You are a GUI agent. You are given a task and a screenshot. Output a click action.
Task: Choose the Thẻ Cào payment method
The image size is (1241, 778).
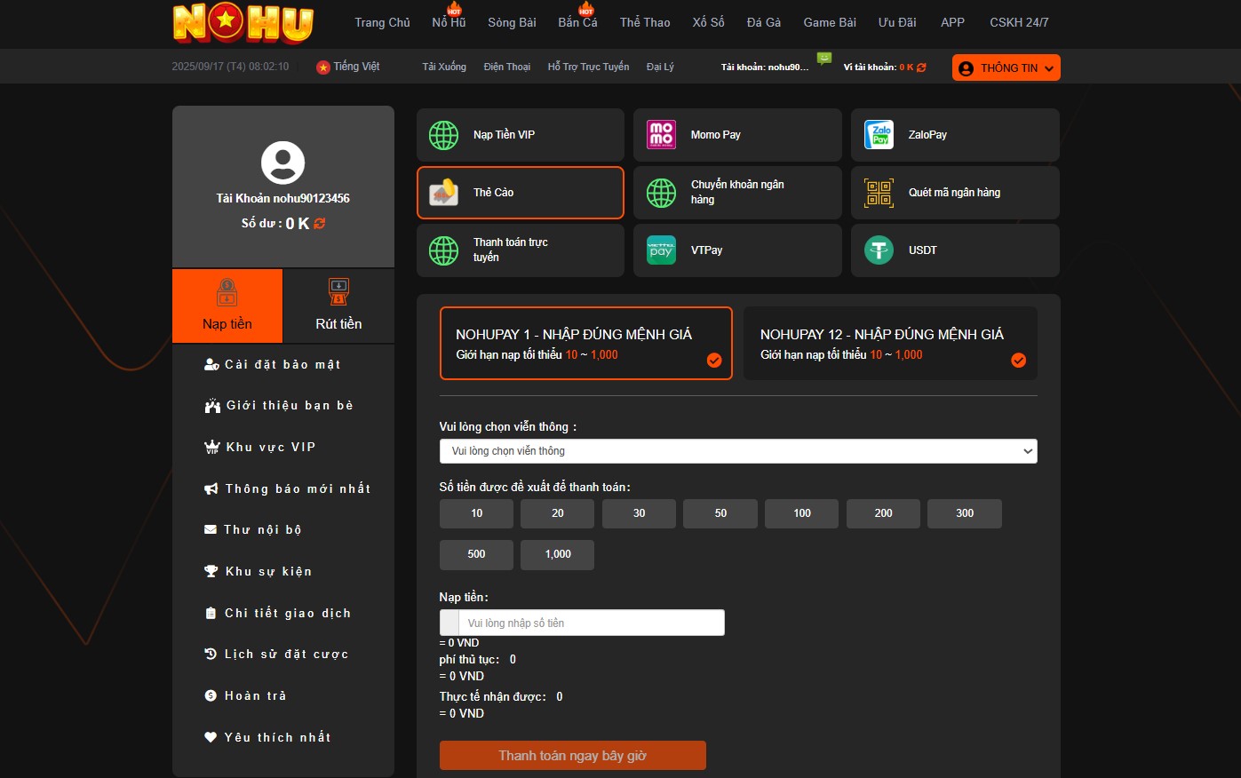(x=520, y=193)
